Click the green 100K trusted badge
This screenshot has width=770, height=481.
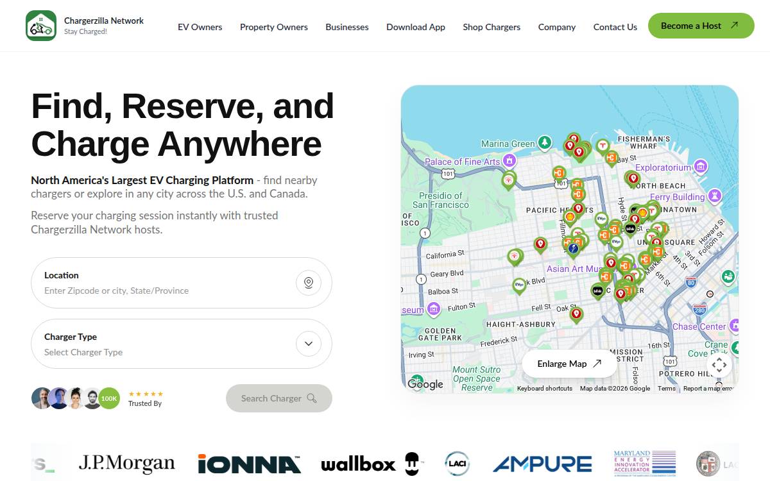point(109,398)
